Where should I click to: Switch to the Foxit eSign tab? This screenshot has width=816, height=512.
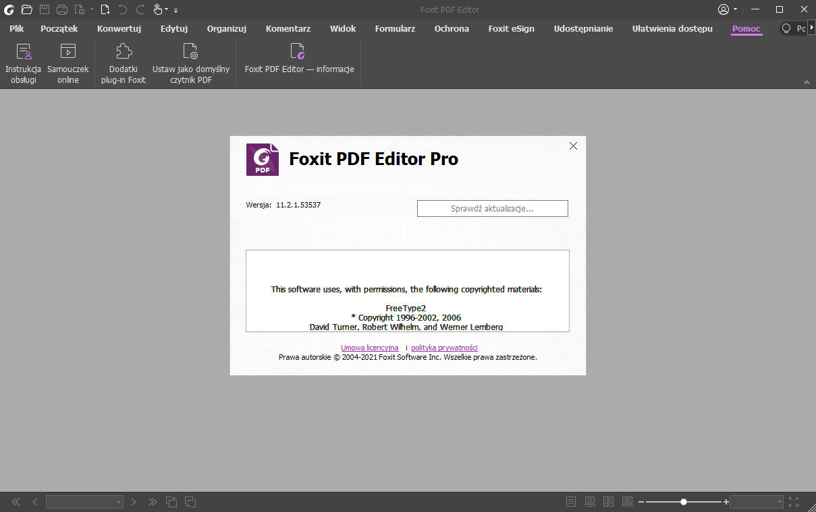coord(512,28)
